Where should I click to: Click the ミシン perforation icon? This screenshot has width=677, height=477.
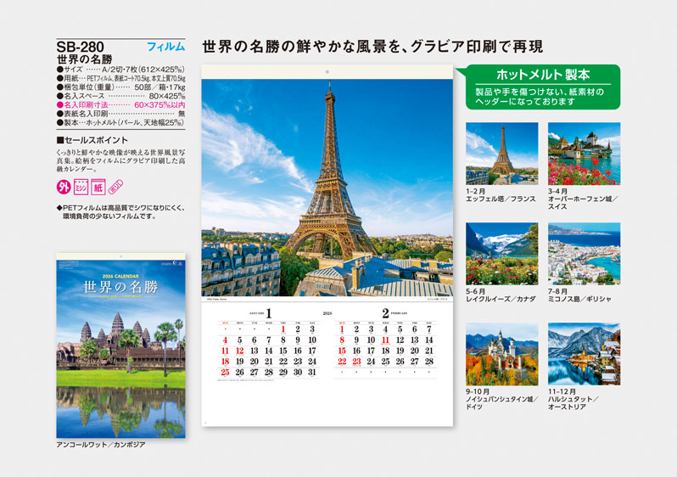[x=81, y=187]
